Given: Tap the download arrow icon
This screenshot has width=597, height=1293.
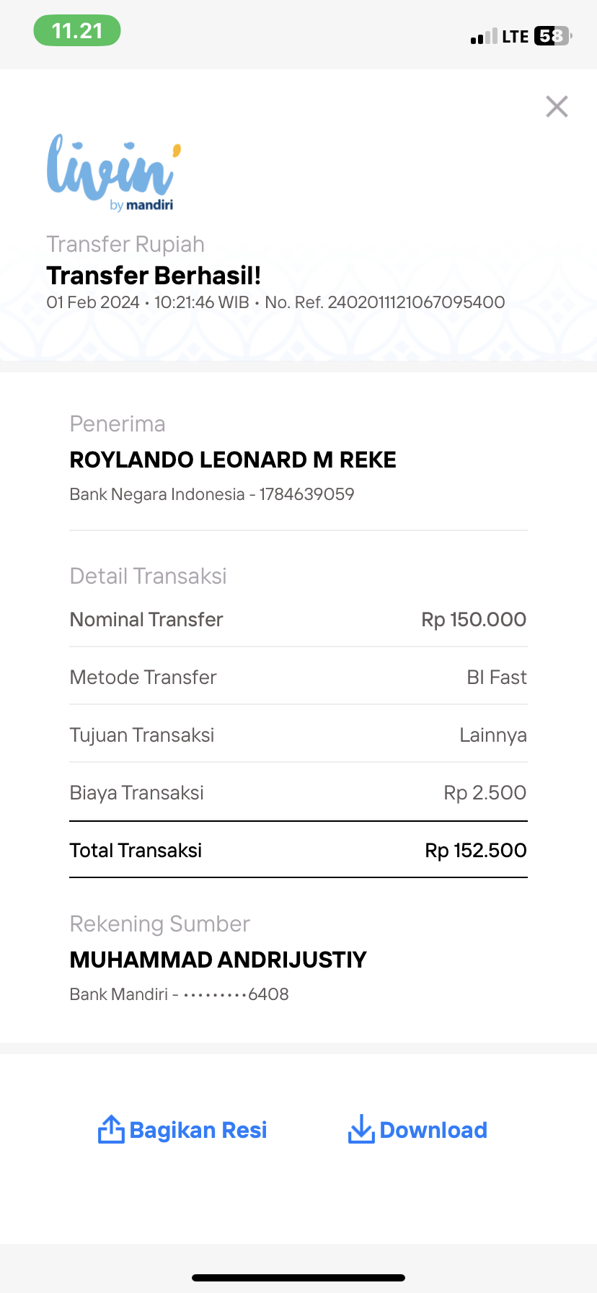Looking at the screenshot, I should [361, 1129].
